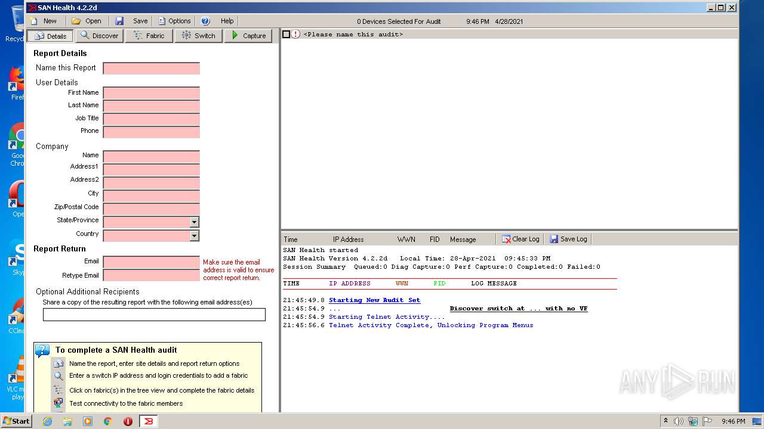Open the Capture tab

[248, 36]
